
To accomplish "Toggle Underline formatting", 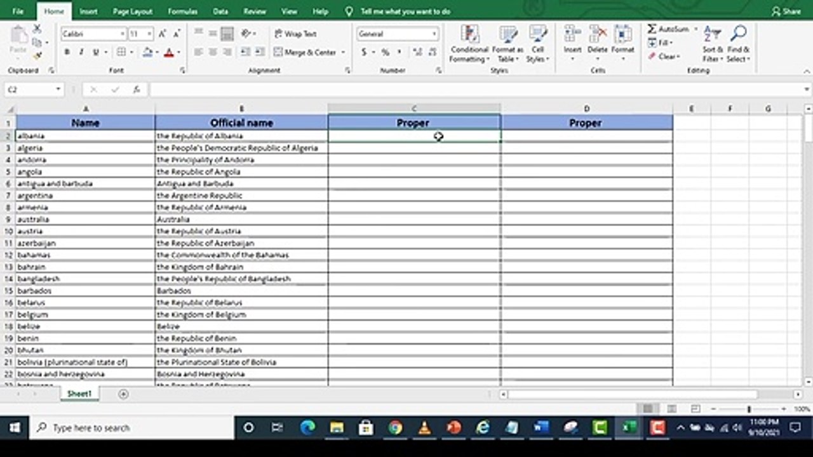I will [x=96, y=52].
